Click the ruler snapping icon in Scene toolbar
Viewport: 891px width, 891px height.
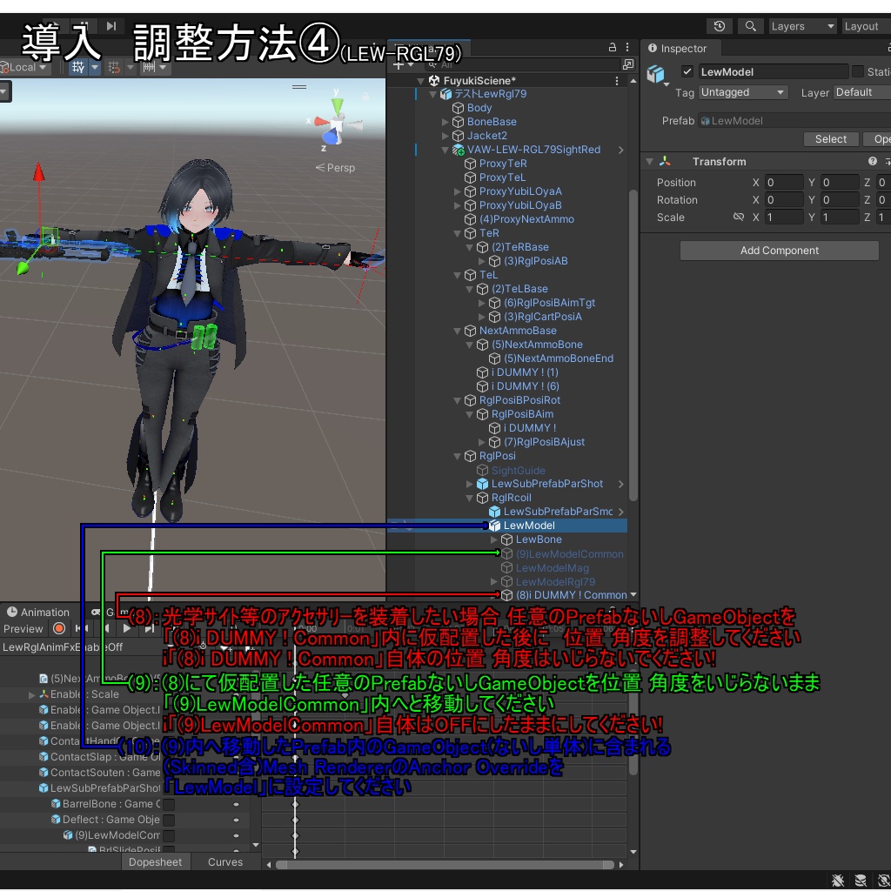150,67
